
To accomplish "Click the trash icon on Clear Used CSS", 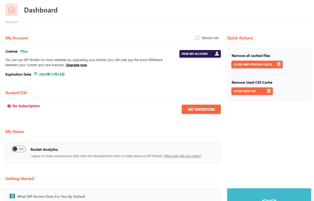I will pyautogui.click(x=269, y=91).
